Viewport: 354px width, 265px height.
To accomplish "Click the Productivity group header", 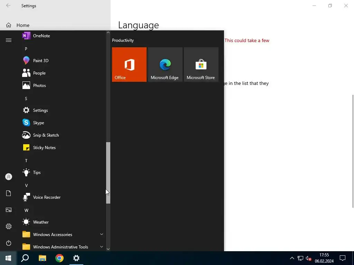I will [123, 40].
